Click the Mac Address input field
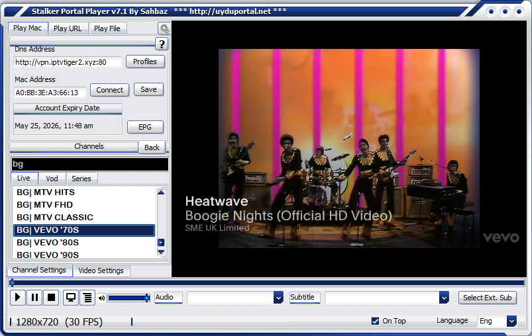The height and width of the screenshot is (336, 532). pyautogui.click(x=50, y=93)
